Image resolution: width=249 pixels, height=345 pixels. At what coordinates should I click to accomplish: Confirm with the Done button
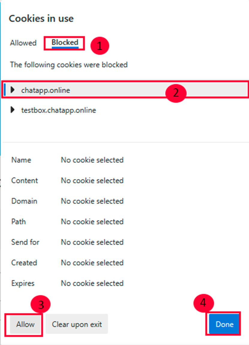[224, 324]
